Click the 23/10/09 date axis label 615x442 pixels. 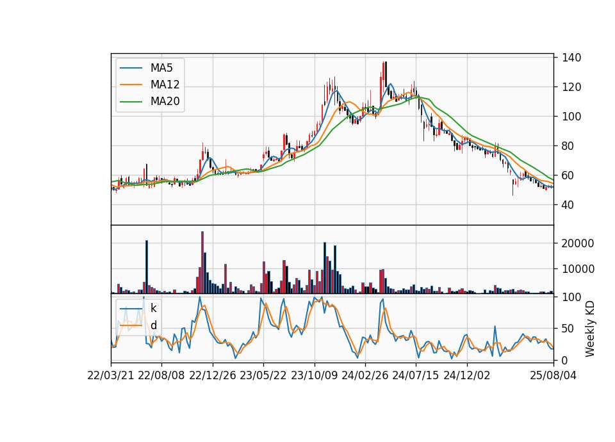click(x=314, y=375)
